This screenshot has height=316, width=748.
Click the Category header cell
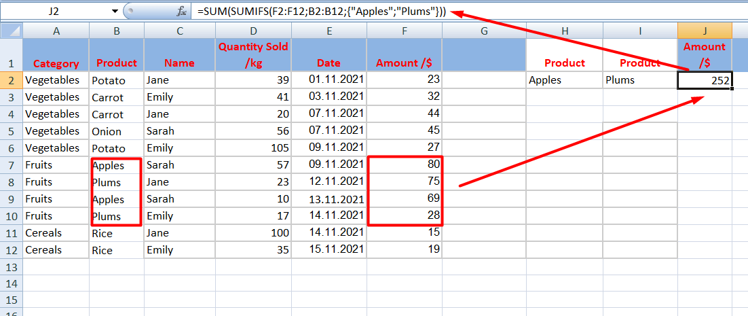56,63
